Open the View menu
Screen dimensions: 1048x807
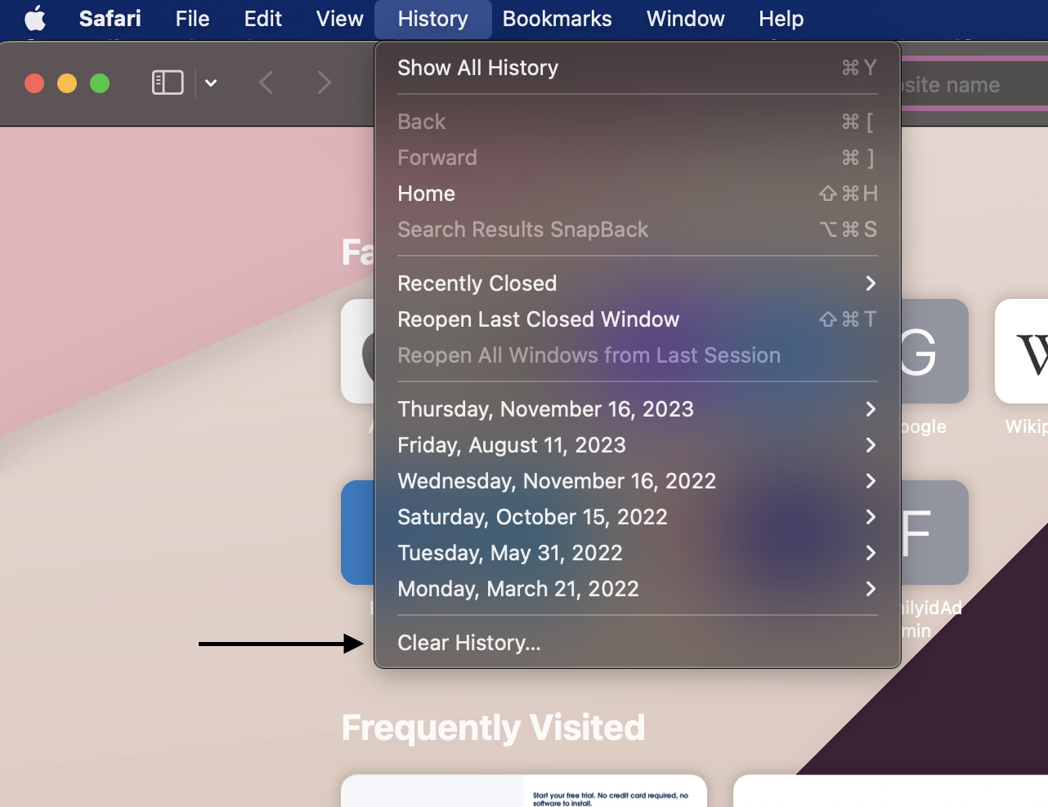[339, 18]
